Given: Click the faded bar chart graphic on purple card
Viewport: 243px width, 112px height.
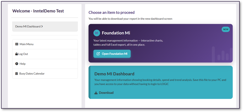Looking at the screenshot, I should (x=222, y=54).
